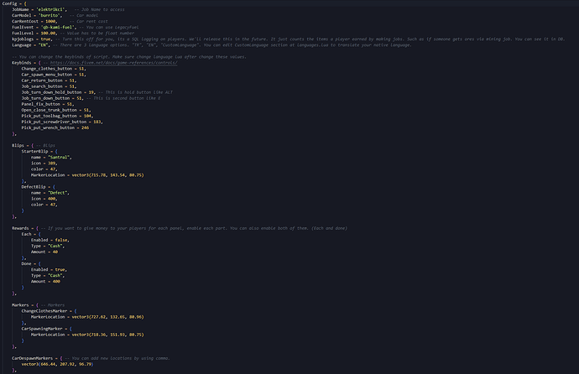Click the Language "EN" value
Screen dimensions: 579x374
[x=43, y=45]
